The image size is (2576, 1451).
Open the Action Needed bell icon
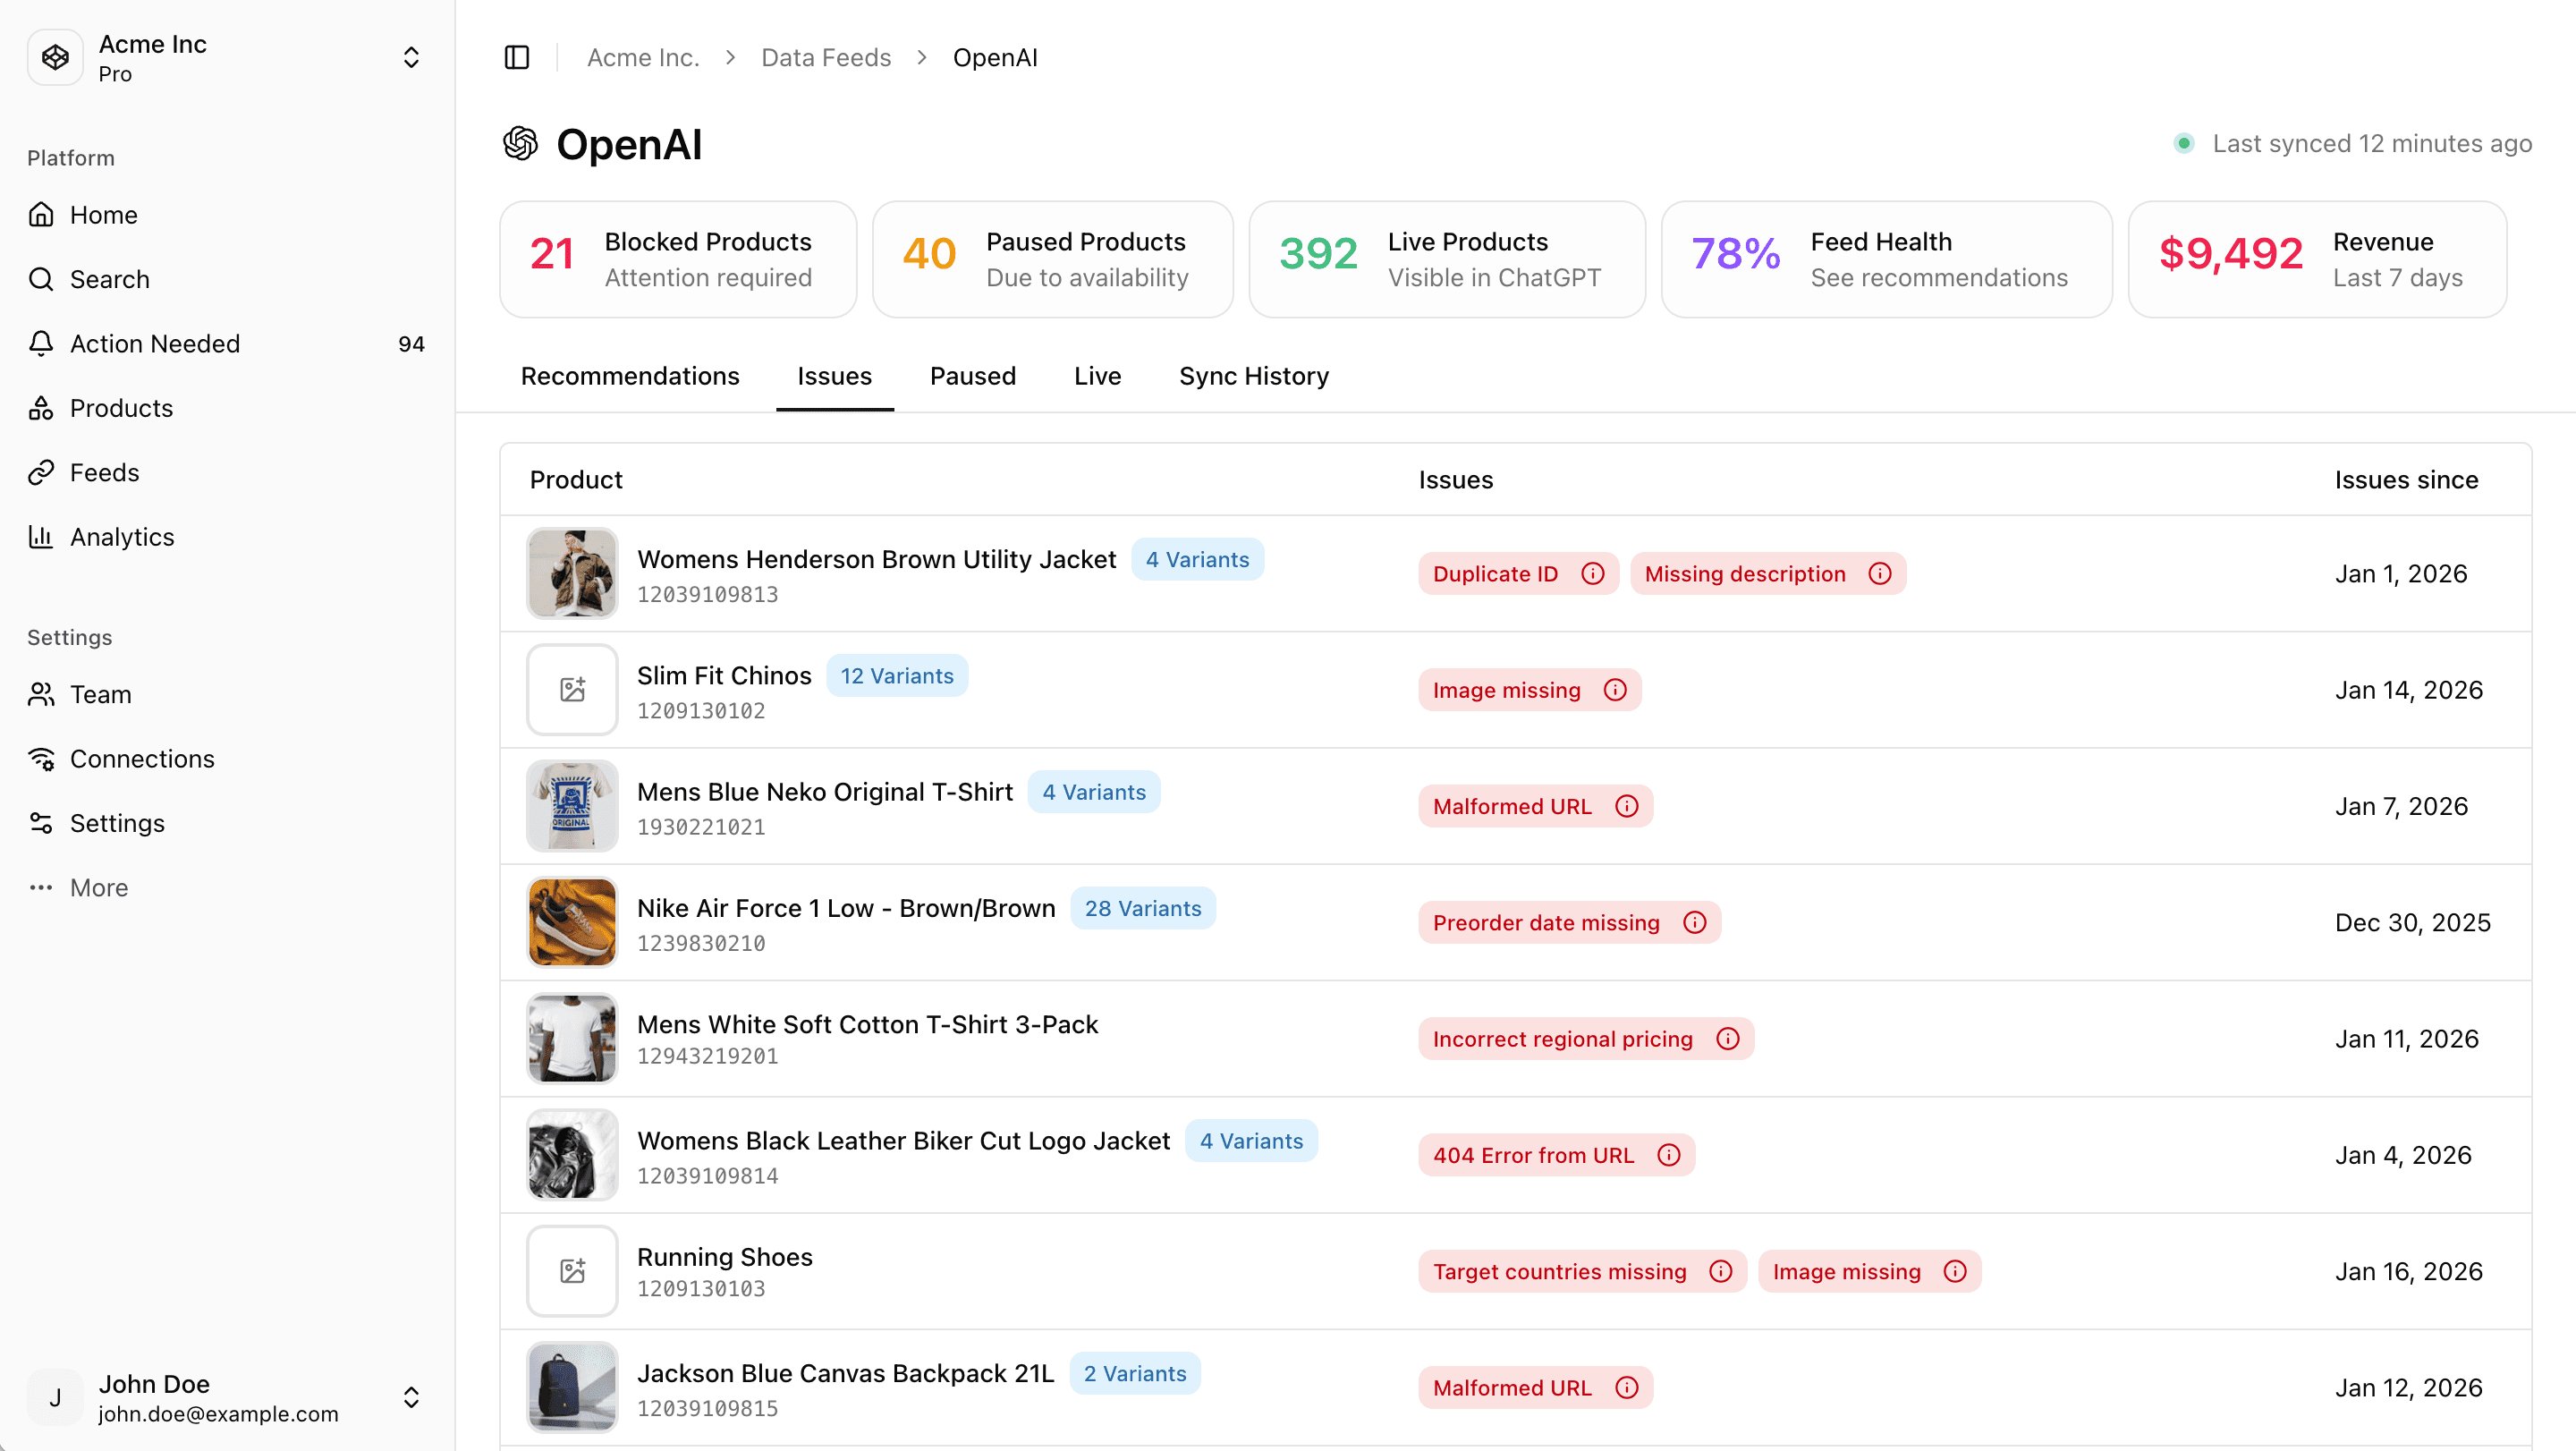(x=41, y=343)
